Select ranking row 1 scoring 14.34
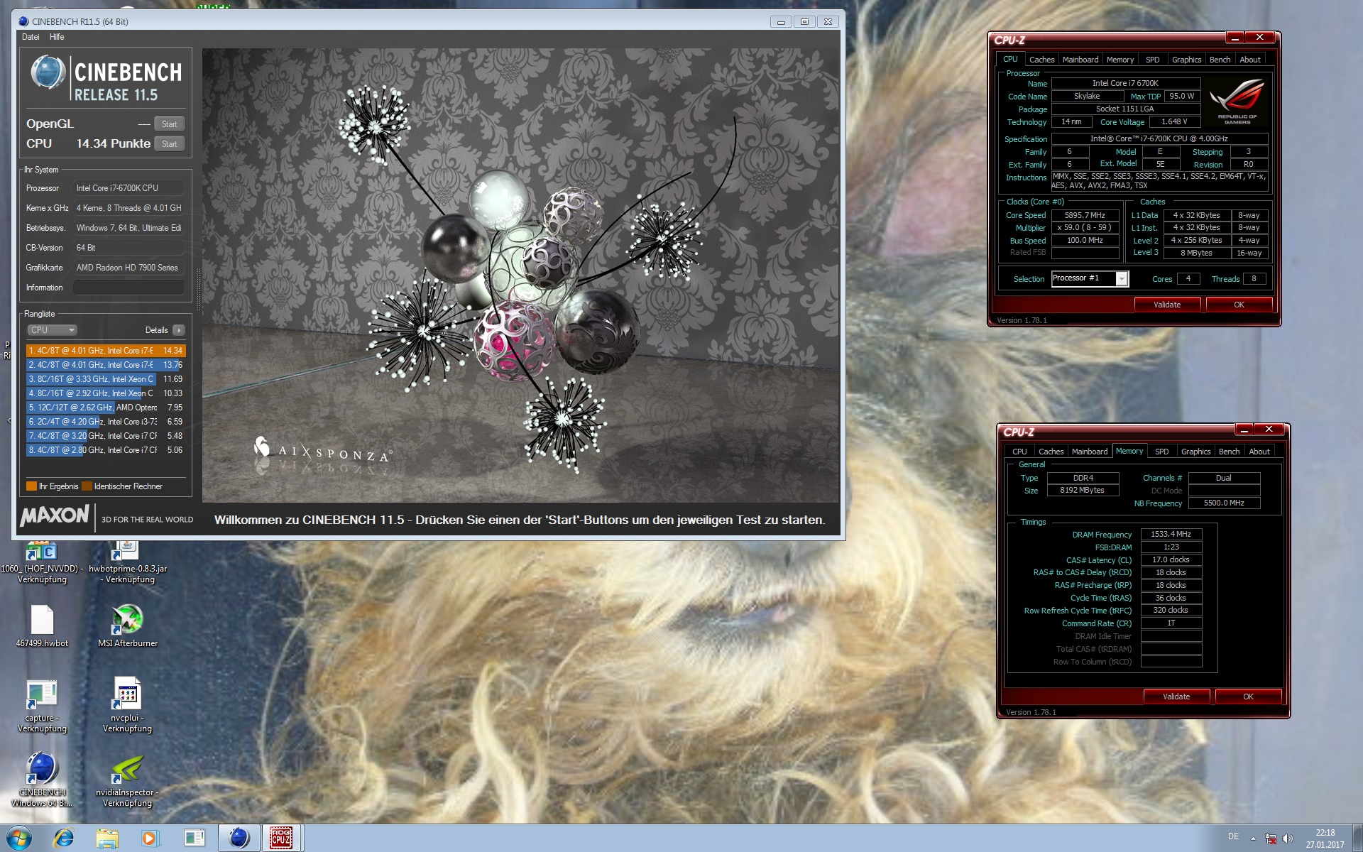The height and width of the screenshot is (852, 1363). pos(106,351)
